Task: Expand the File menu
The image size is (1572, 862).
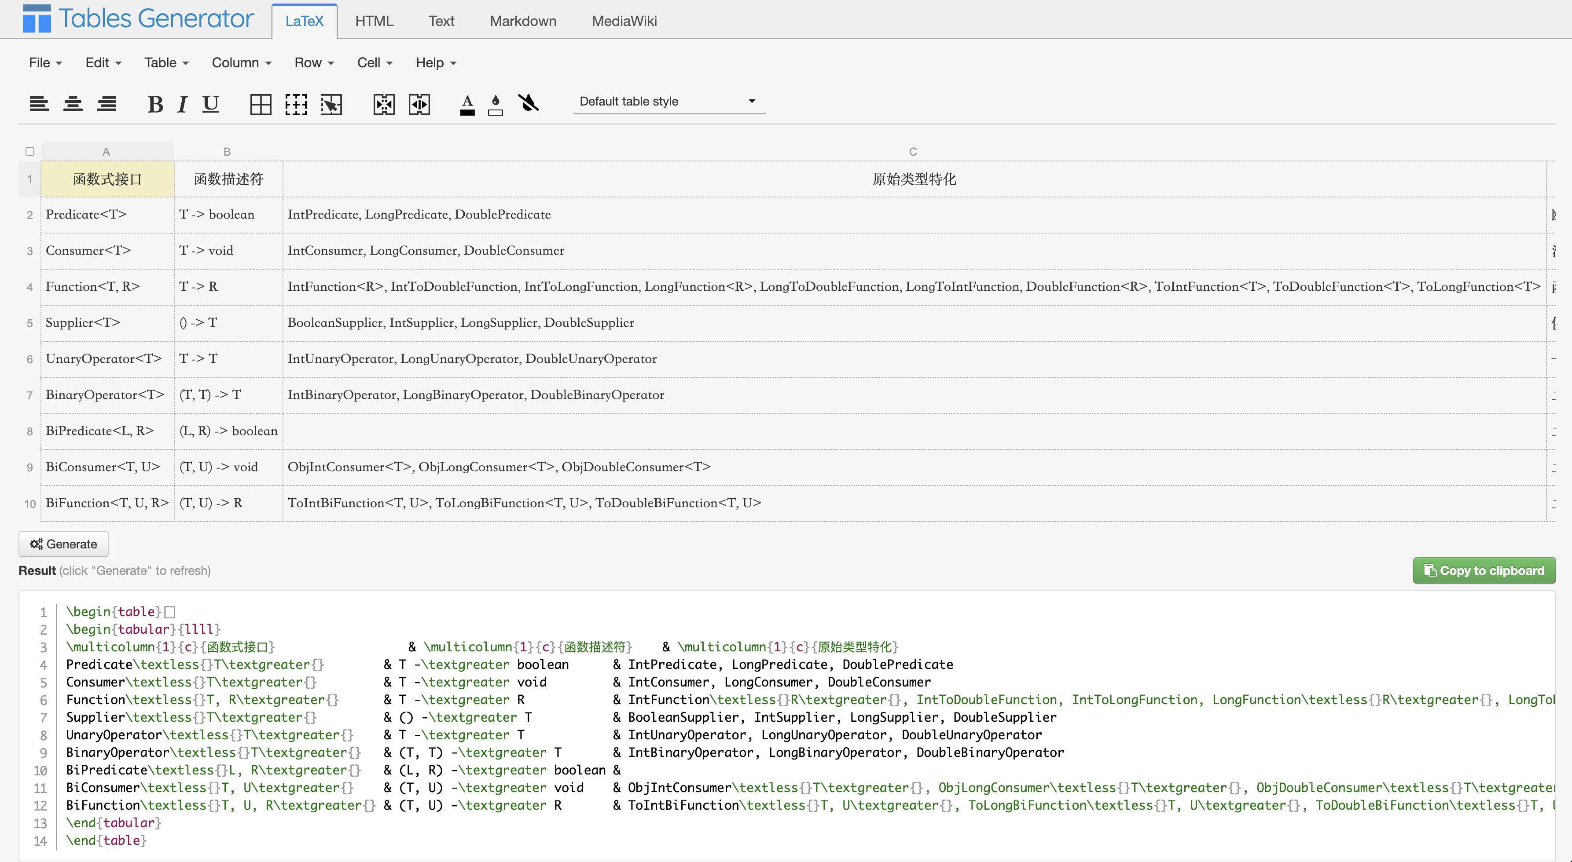Action: [45, 63]
